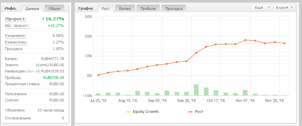Open the Баланс chart tab
Screen dimensions: 302x126
(x=125, y=9)
